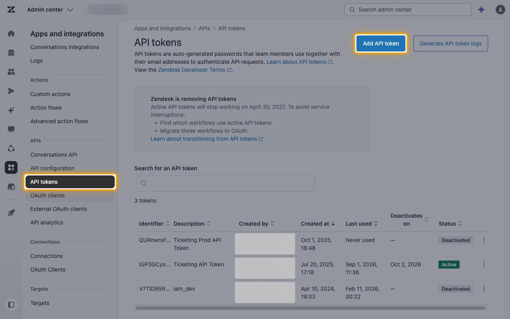Click Deactivated badge in iam_dev row

point(456,289)
